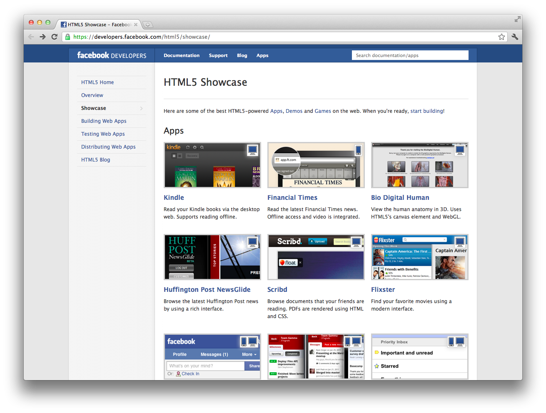
Task: Click the mobile device icon on the Financial Times thumbnail
Action: (x=358, y=149)
